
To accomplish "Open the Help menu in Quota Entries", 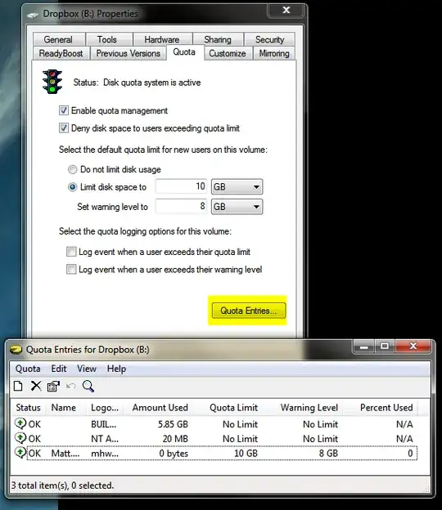I will tap(116, 369).
